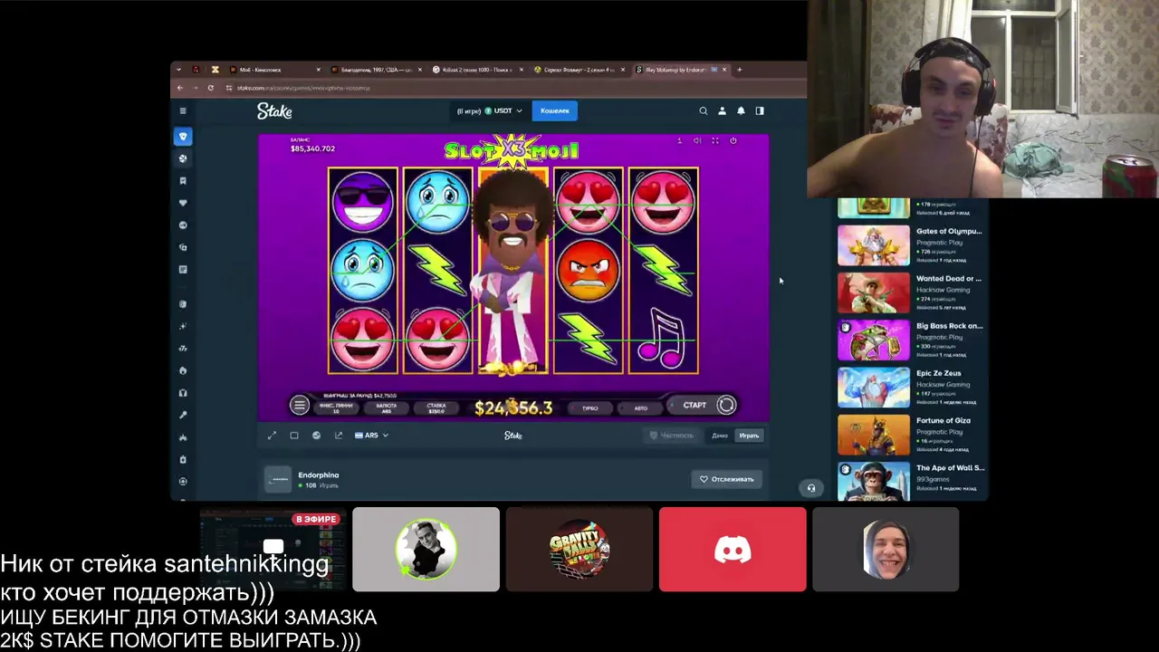1159x652 pixels.
Task: Open the Epic Ze Zeus game thumbnail
Action: (x=874, y=386)
